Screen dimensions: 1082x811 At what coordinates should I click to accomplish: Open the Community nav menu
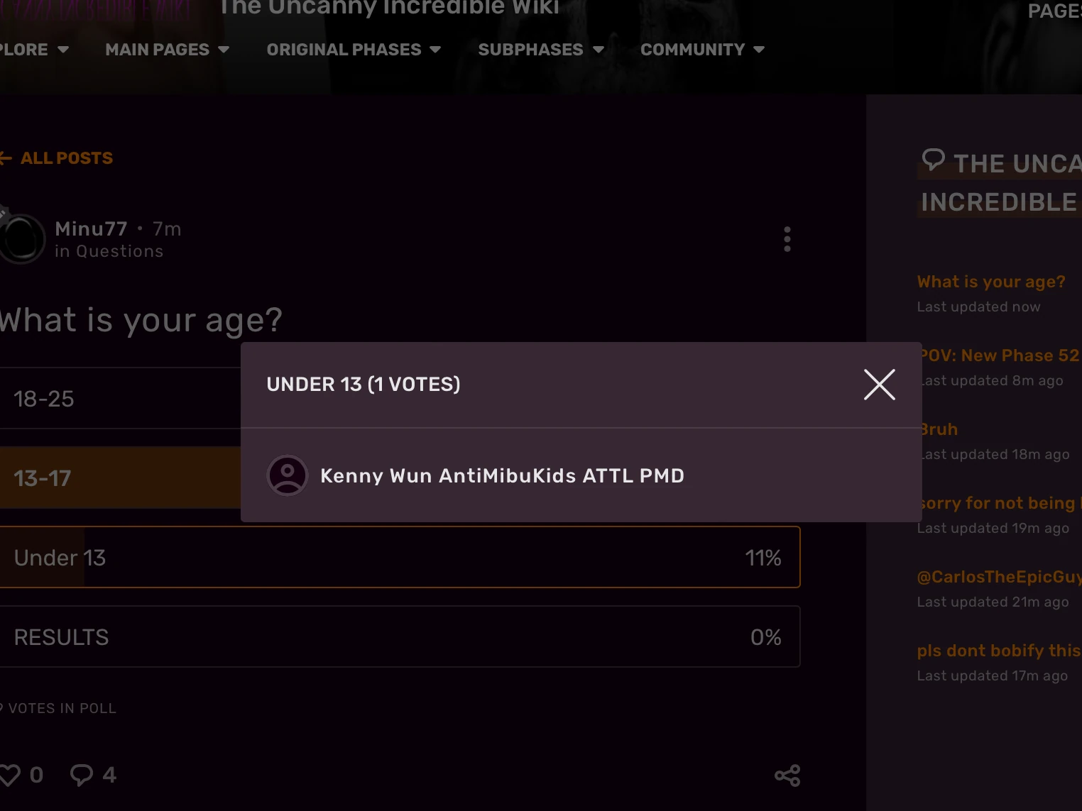(702, 50)
